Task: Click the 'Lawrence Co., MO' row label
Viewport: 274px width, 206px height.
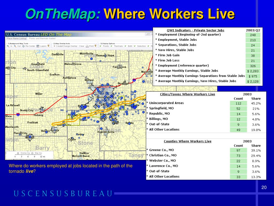Action: tap(163, 166)
